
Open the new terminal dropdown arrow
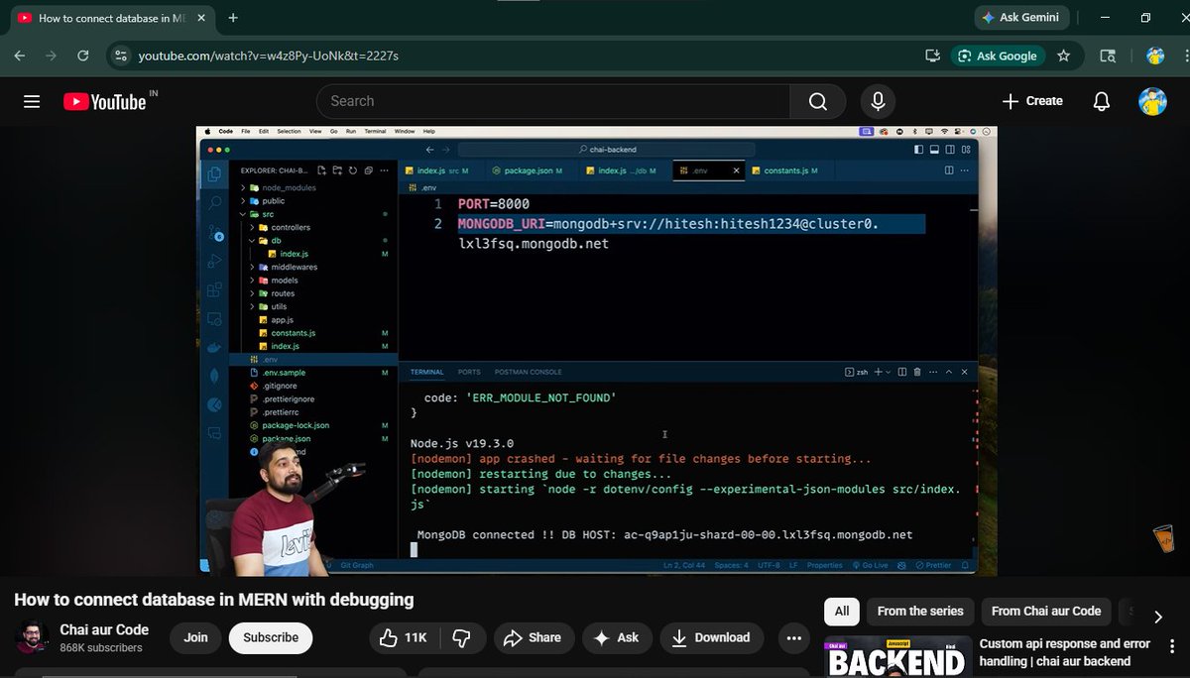(x=889, y=372)
